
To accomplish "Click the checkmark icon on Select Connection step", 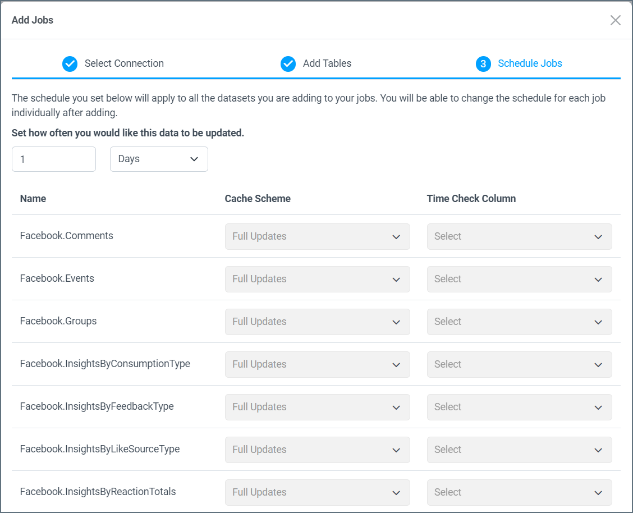I will click(x=70, y=64).
